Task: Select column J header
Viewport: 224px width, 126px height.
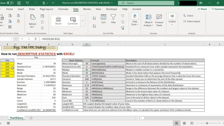Action: coord(165,44)
